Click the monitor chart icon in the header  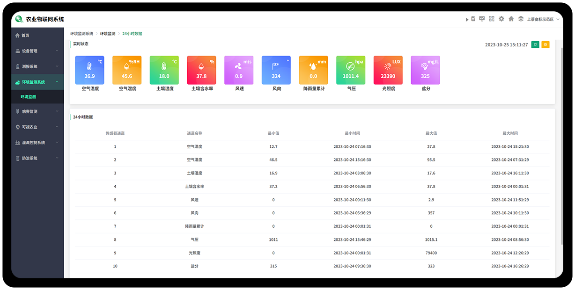pos(482,19)
